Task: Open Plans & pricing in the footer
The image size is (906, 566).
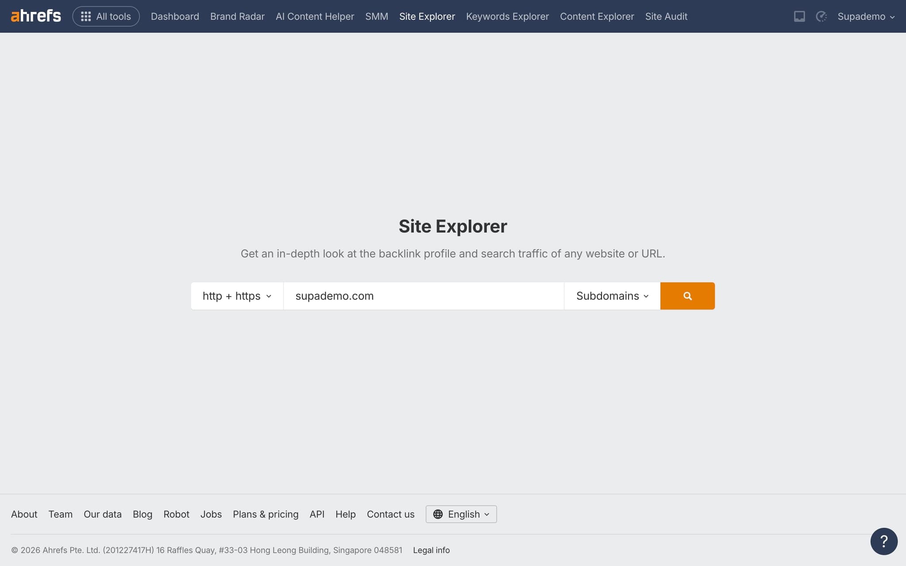Action: (x=265, y=514)
